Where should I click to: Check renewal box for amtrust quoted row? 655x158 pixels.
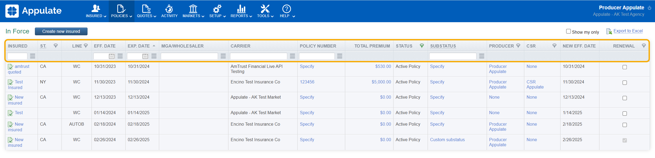click(x=625, y=67)
